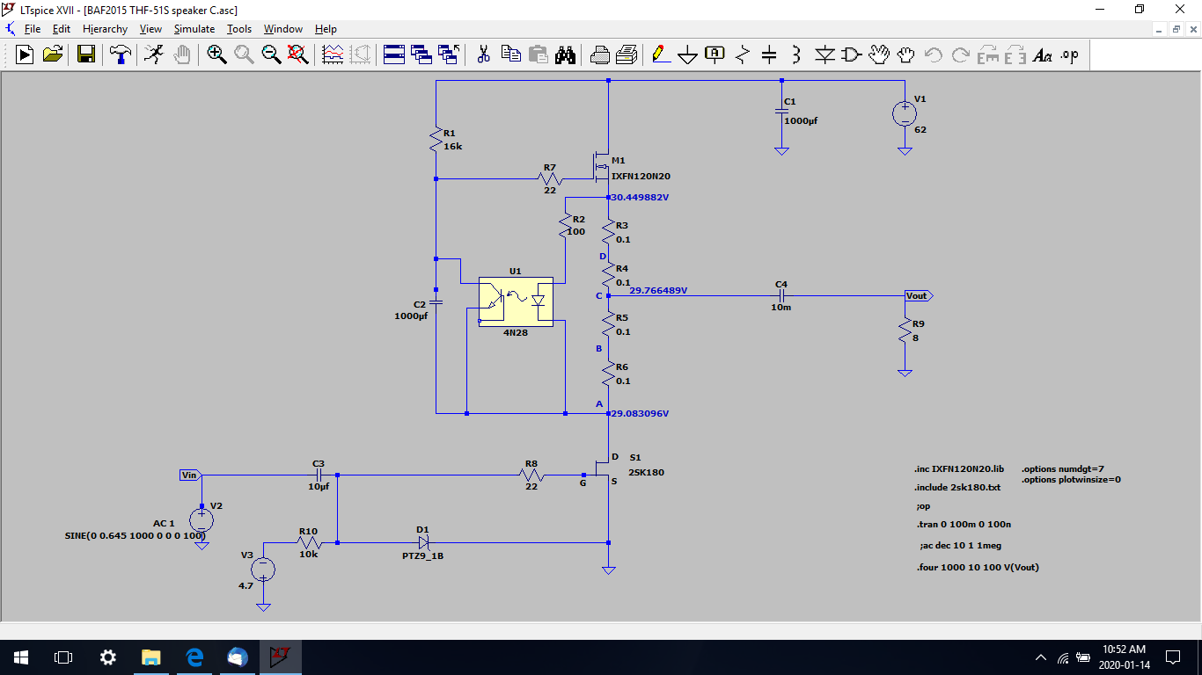This screenshot has width=1202, height=675.
Task: Open the Component gate-symbol tool
Action: [x=852, y=54]
